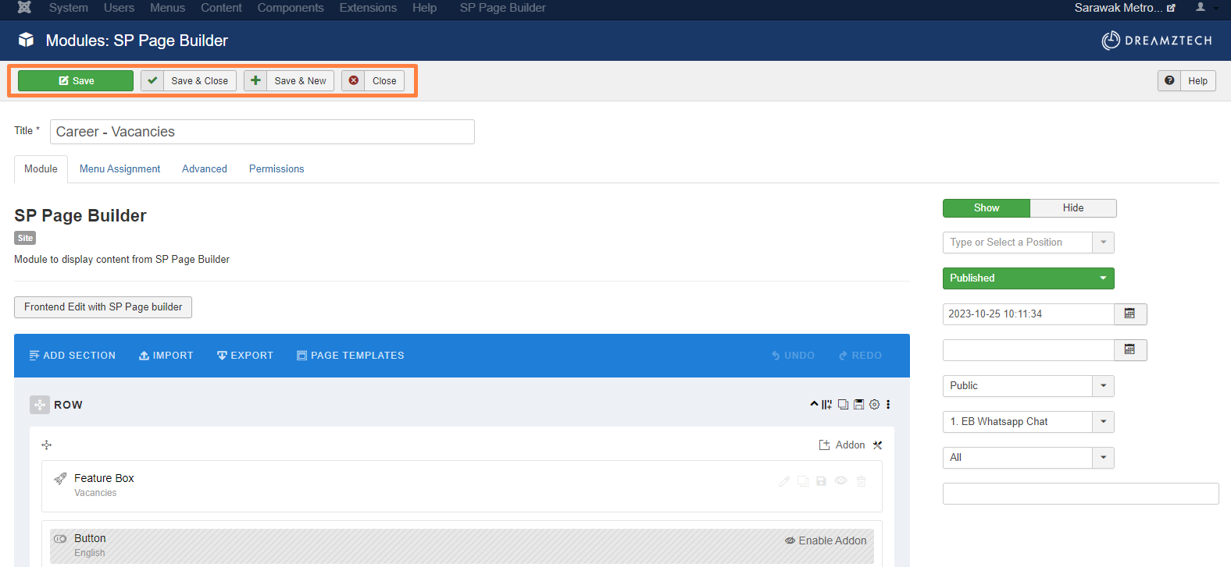Image resolution: width=1231 pixels, height=567 pixels.
Task: Open the Menus menu
Action: click(x=167, y=8)
